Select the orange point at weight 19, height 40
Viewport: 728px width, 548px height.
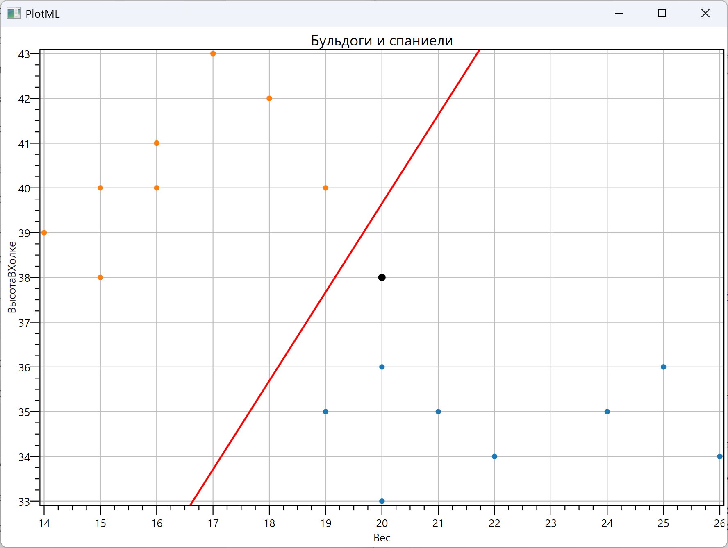pyautogui.click(x=325, y=188)
